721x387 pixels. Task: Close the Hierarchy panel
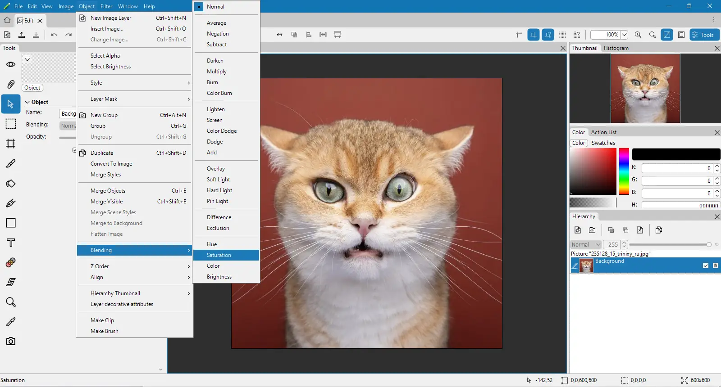click(717, 216)
